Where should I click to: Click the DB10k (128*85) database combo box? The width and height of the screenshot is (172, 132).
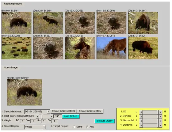37,111
